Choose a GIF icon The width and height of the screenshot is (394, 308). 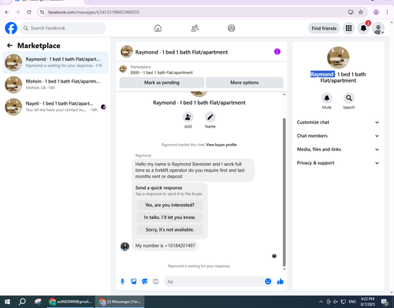click(x=156, y=281)
